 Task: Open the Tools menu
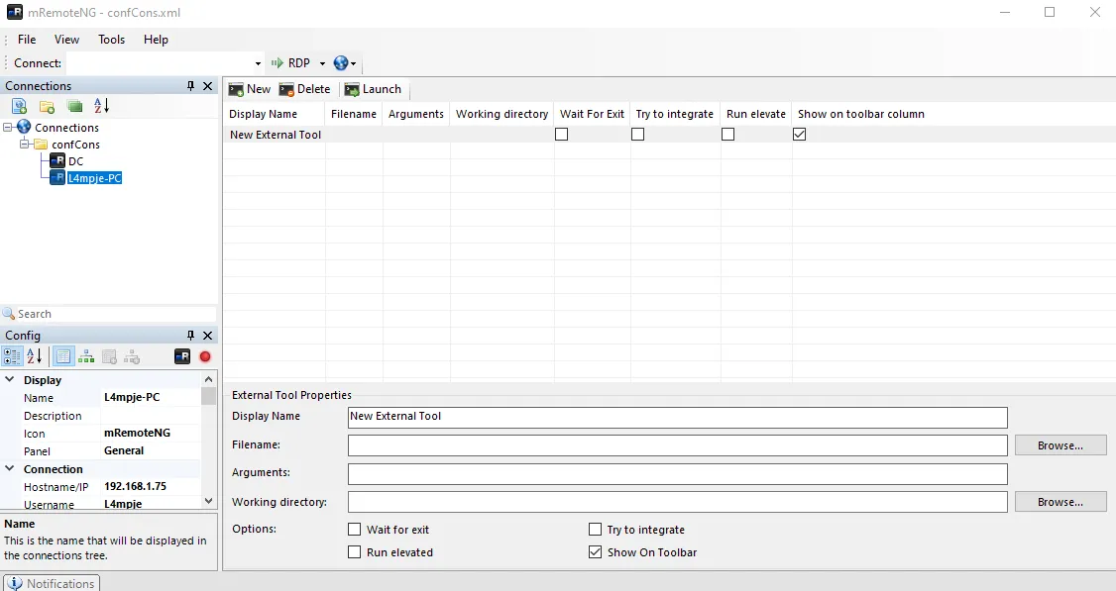tap(112, 40)
